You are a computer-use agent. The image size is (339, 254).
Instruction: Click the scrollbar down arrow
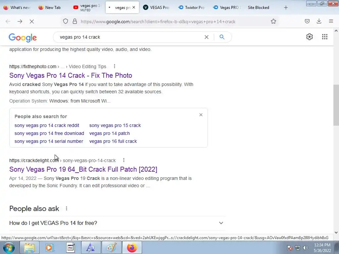tap(336, 233)
